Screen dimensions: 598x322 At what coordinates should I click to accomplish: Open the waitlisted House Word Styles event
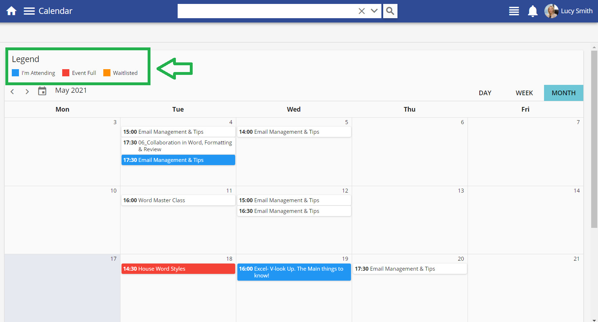(x=178, y=269)
